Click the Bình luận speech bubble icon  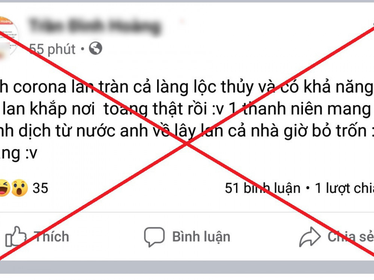154,237
